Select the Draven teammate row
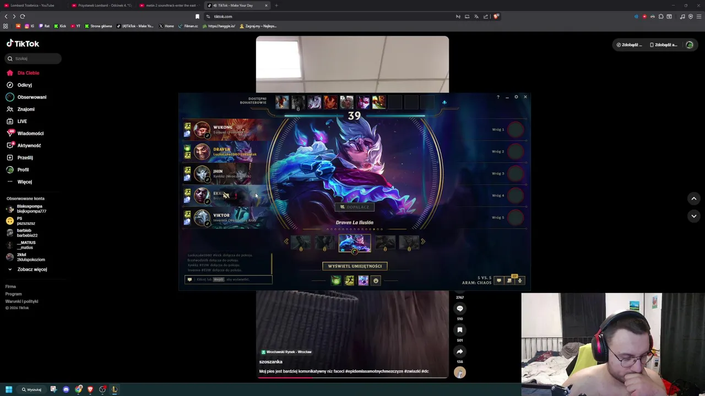The width and height of the screenshot is (705, 396). tap(226, 151)
